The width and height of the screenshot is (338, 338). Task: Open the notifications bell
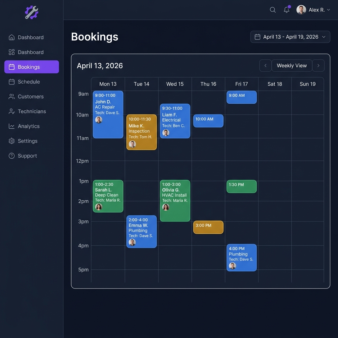(287, 10)
